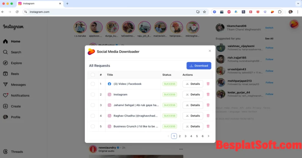Select the Business Crunch row checkbox
The height and width of the screenshot is (158, 302).
(93, 126)
